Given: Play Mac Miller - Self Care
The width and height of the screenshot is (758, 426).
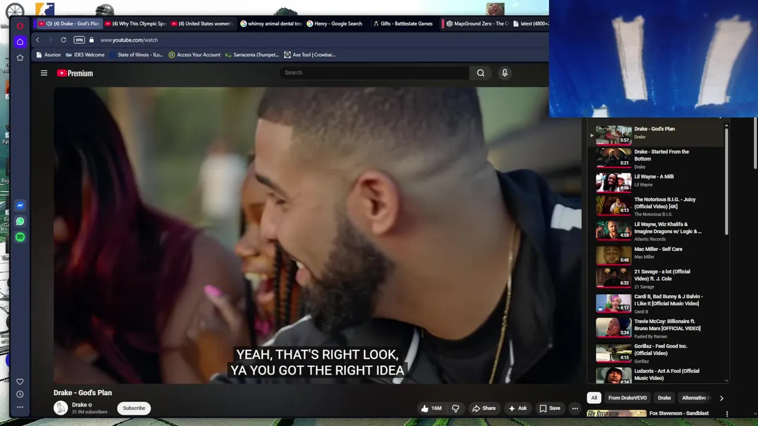Looking at the screenshot, I should (x=657, y=254).
